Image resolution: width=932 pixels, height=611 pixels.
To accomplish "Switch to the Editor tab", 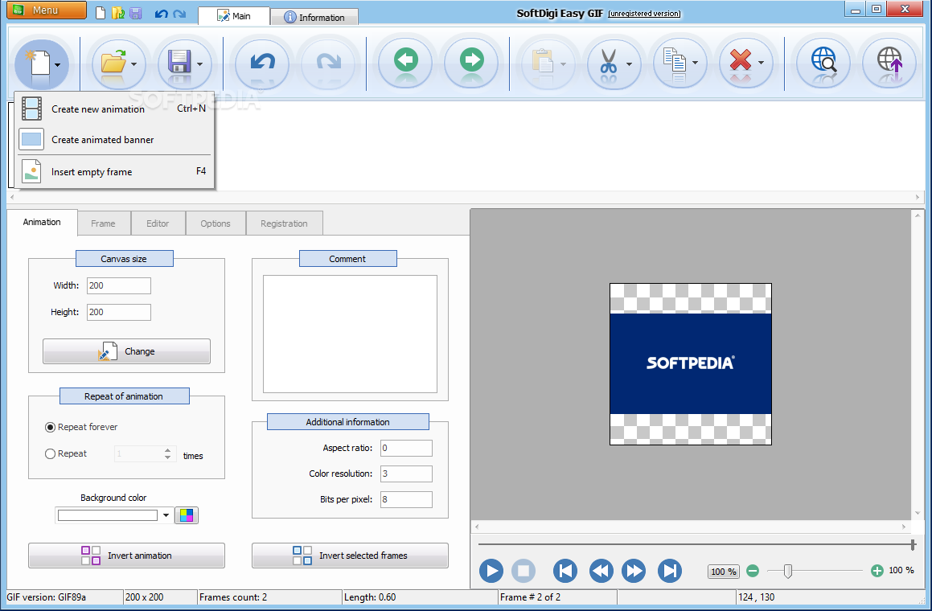I will click(158, 223).
